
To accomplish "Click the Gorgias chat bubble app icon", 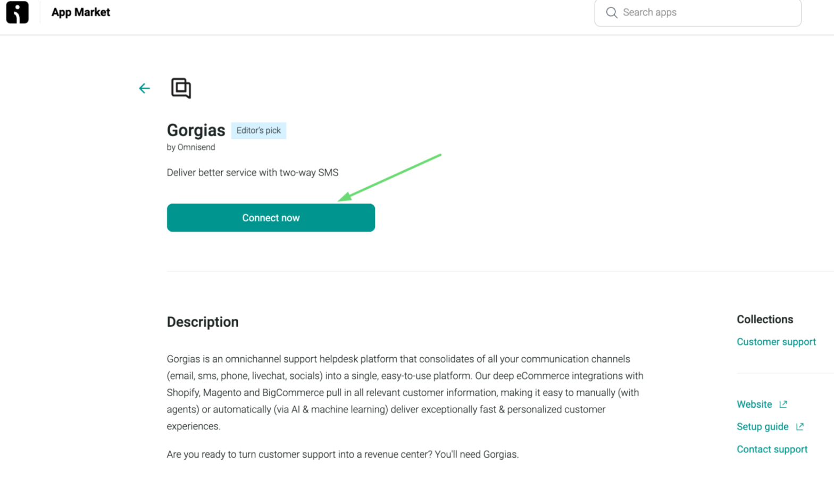I will click(180, 88).
